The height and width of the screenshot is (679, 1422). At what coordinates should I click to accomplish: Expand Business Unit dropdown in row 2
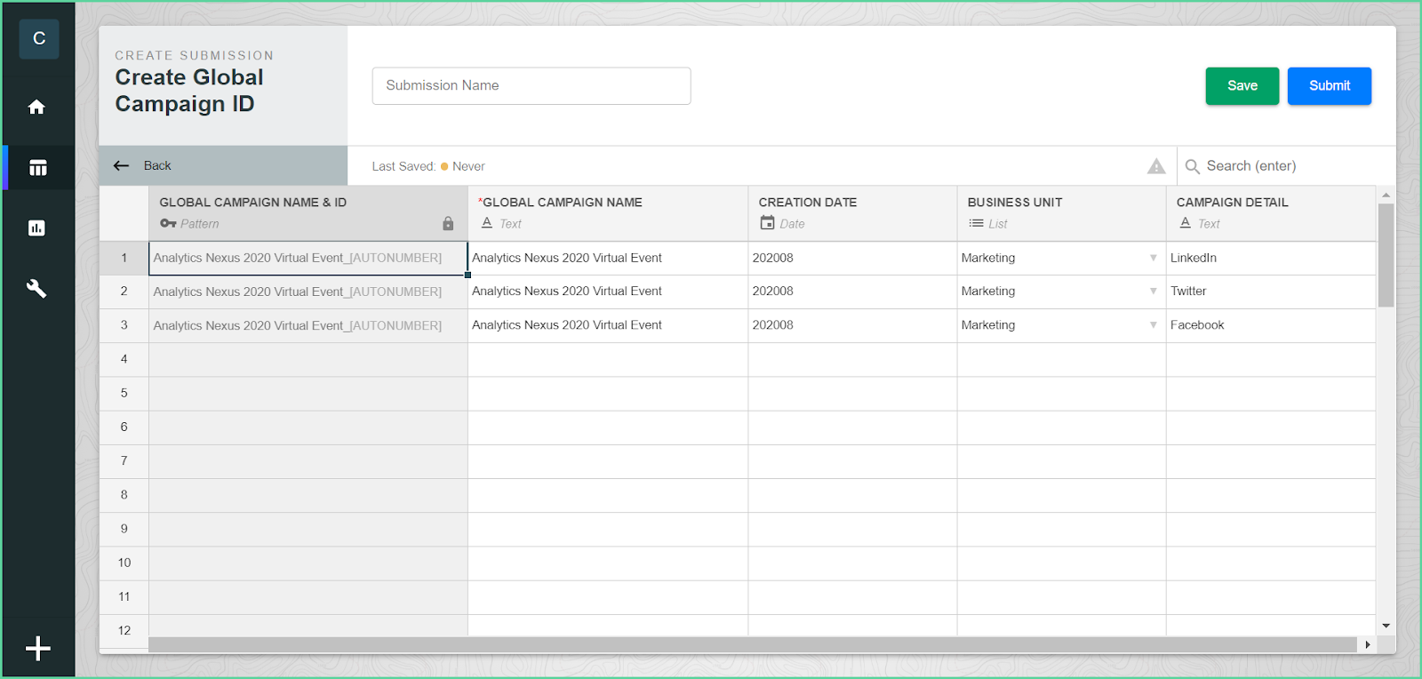[1153, 292]
